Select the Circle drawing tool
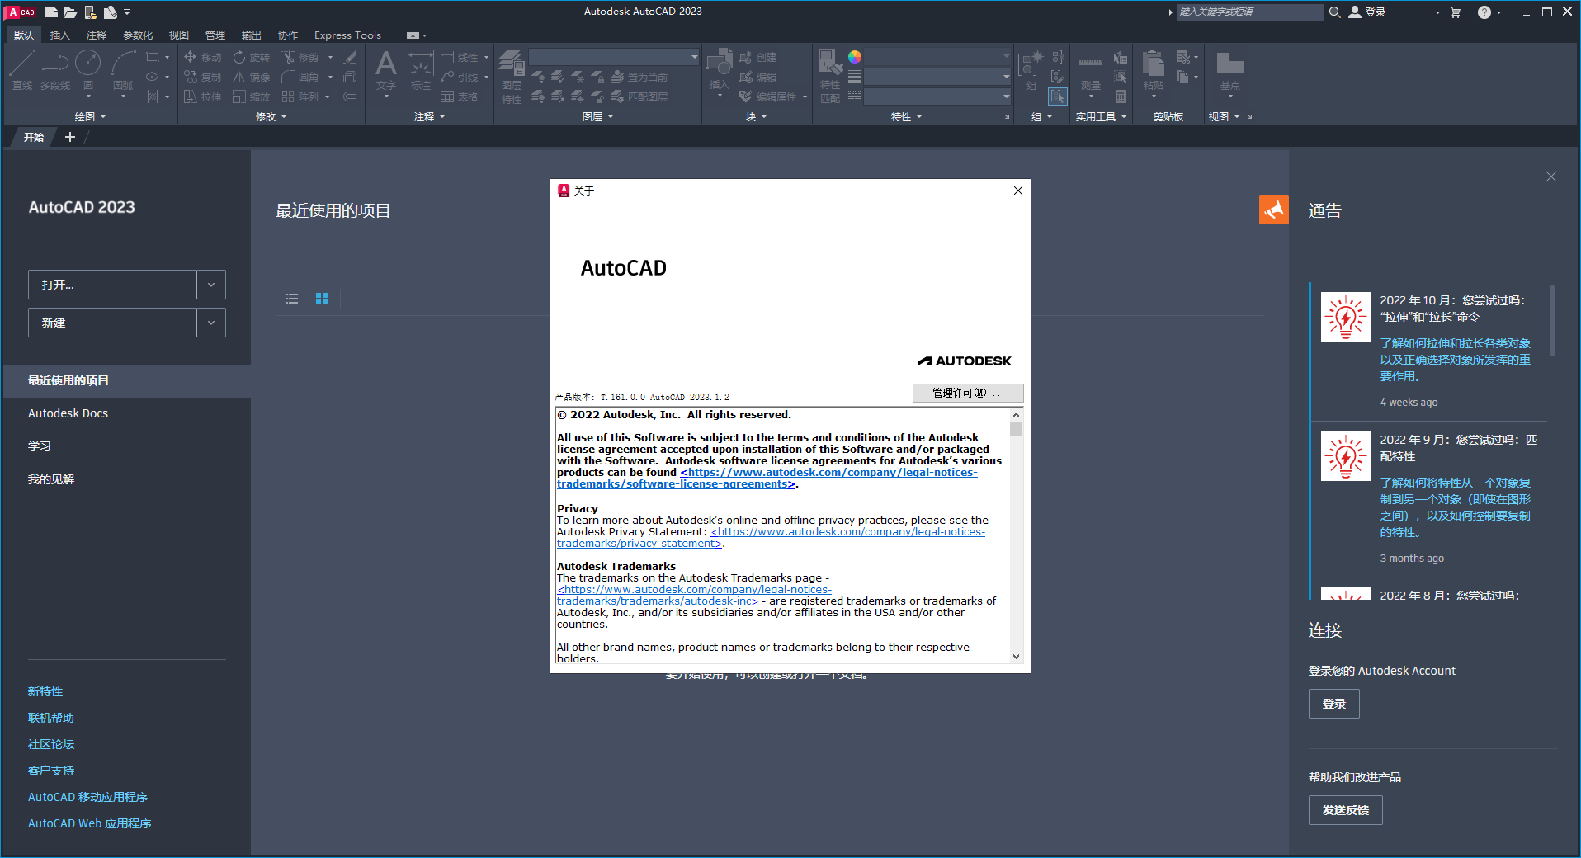The height and width of the screenshot is (858, 1581). coord(87,68)
